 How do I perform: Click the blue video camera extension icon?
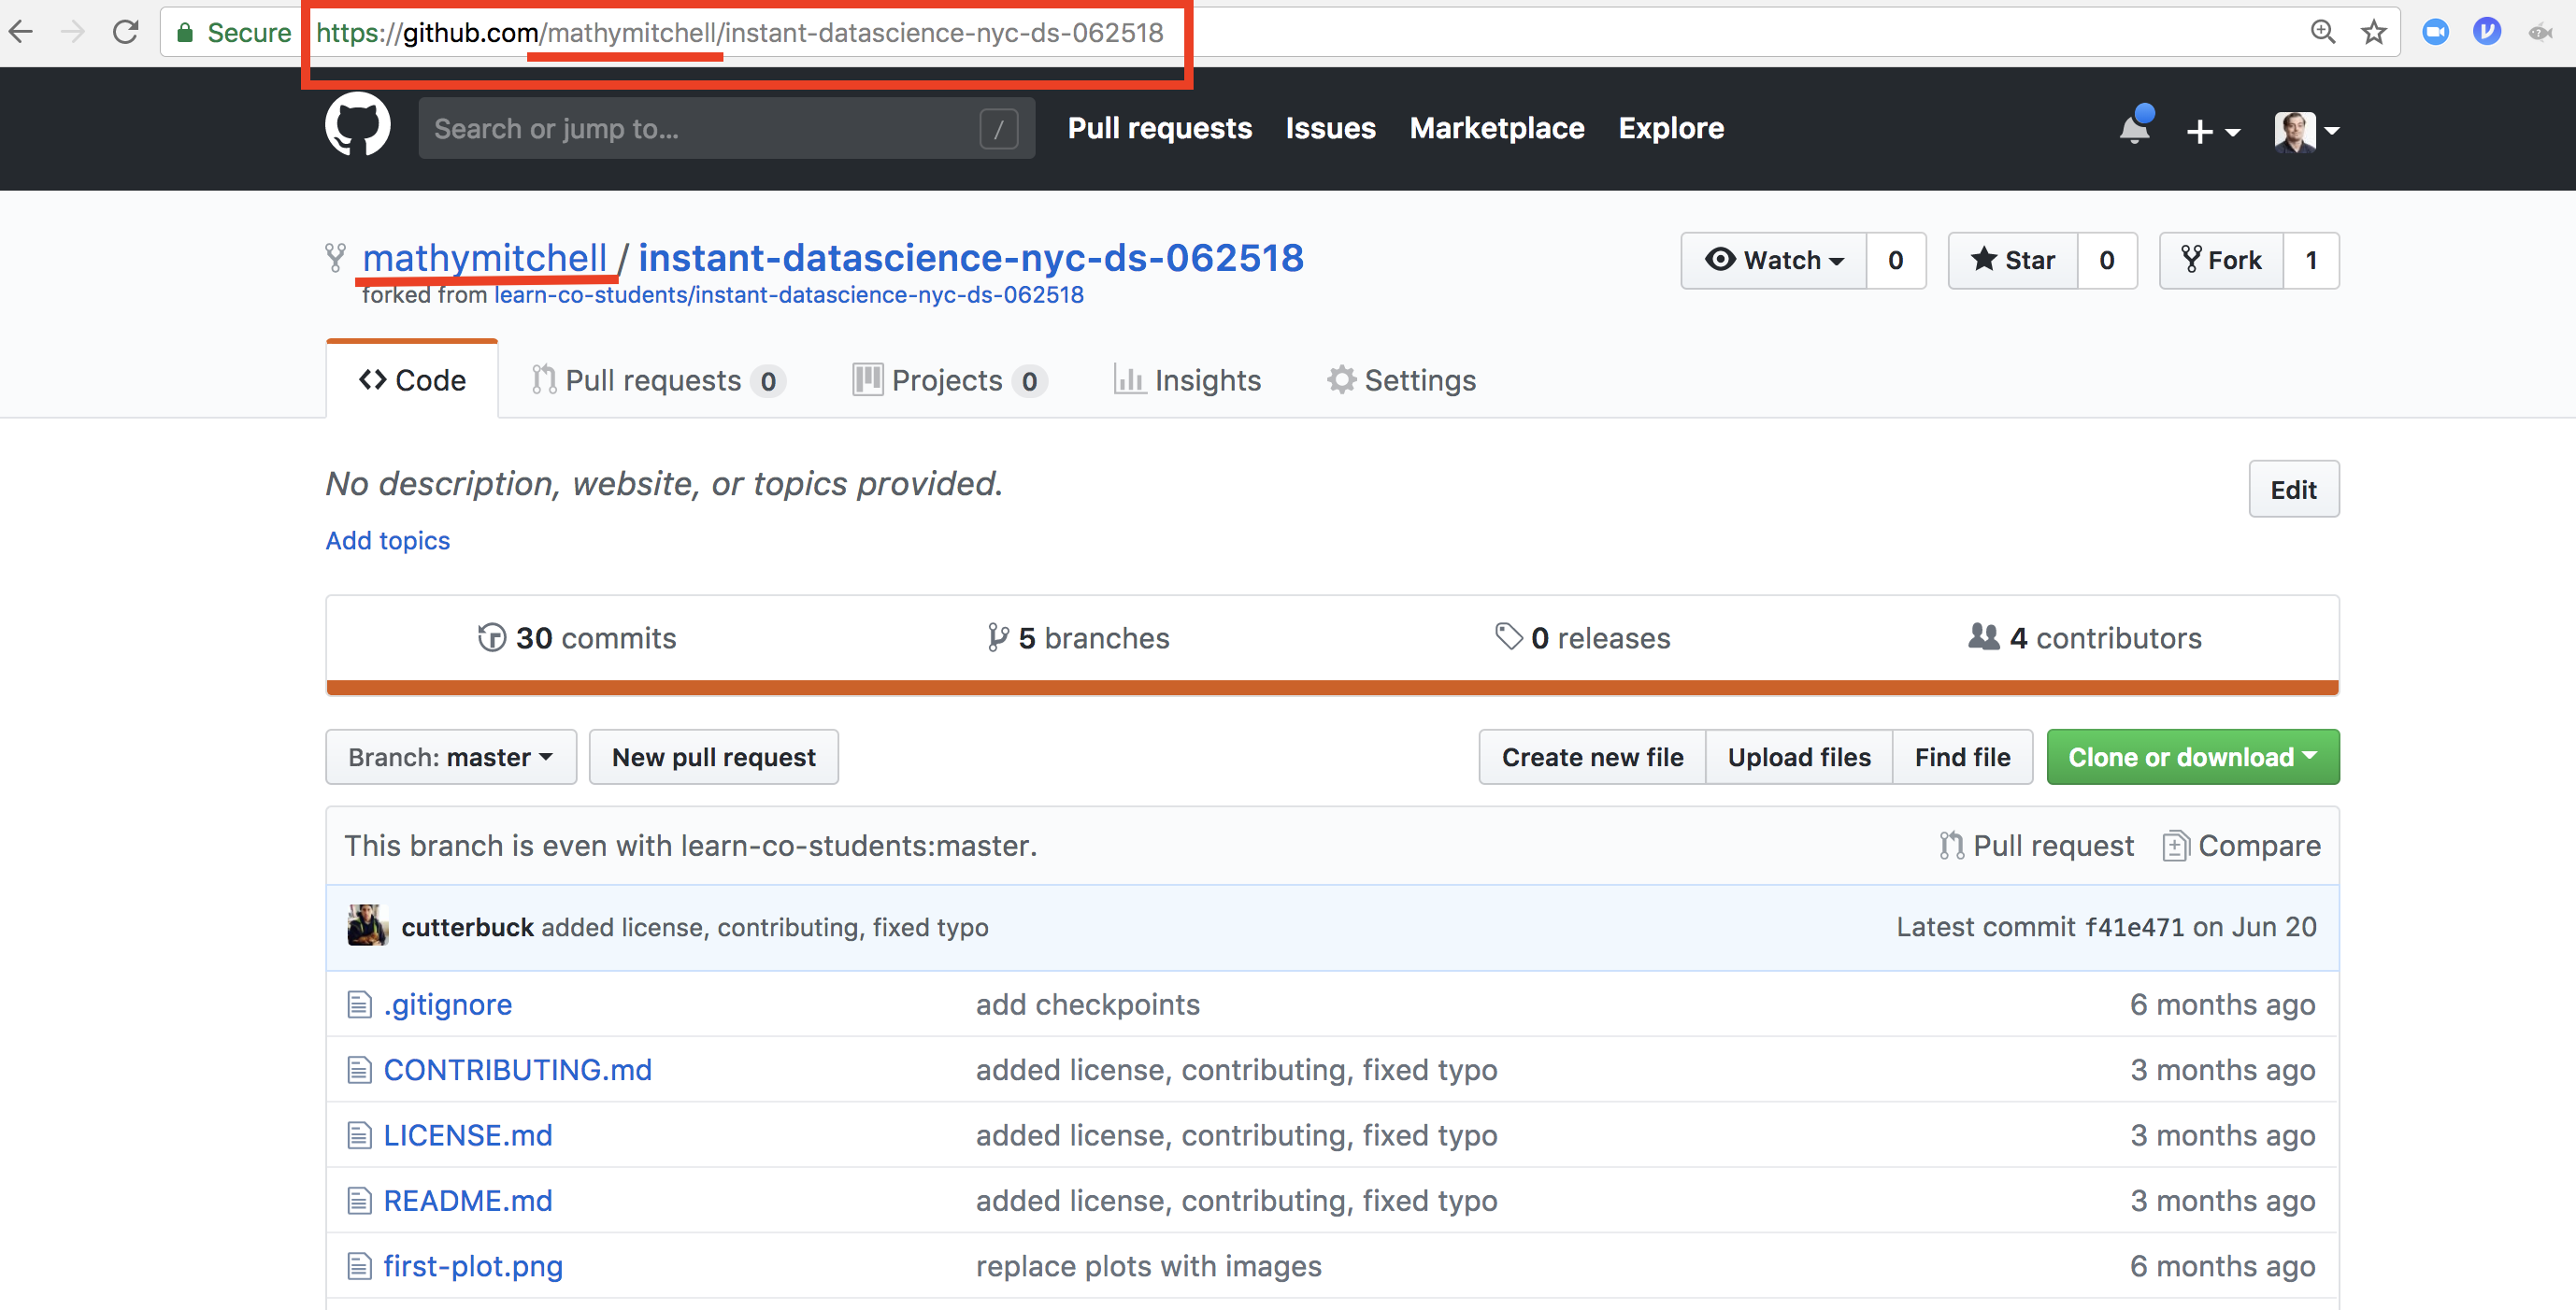pyautogui.click(x=2435, y=32)
